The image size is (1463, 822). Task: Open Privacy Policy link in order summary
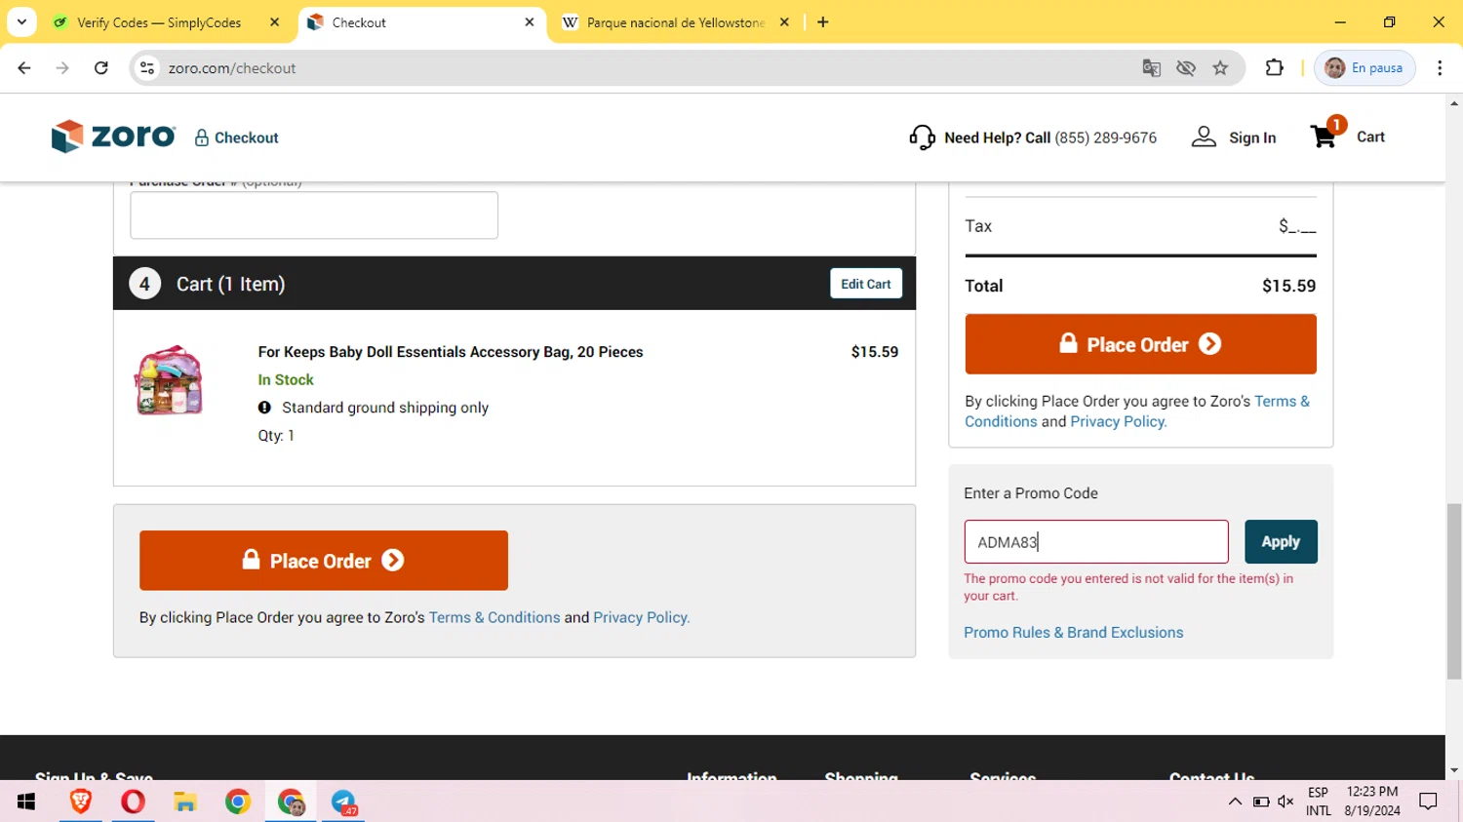pyautogui.click(x=1118, y=421)
